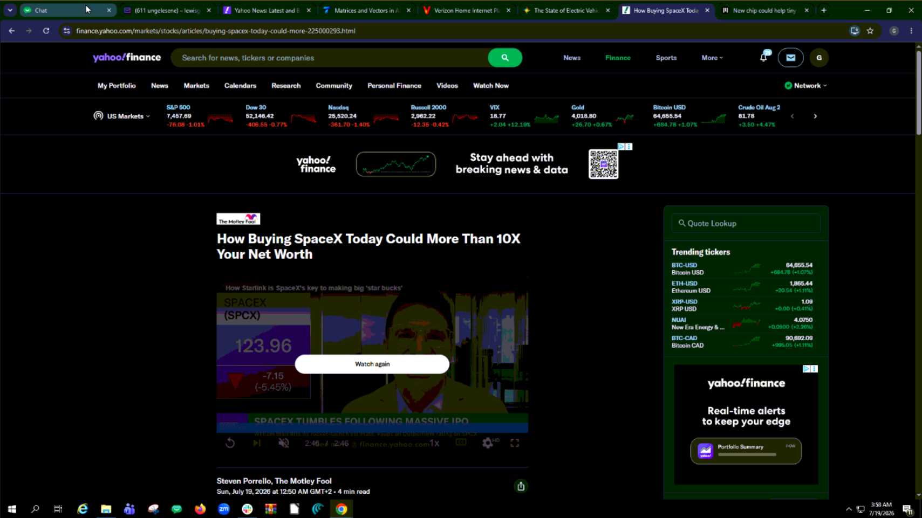Open the Yahoo Mail envelope icon
This screenshot has height=518, width=922.
click(x=790, y=58)
